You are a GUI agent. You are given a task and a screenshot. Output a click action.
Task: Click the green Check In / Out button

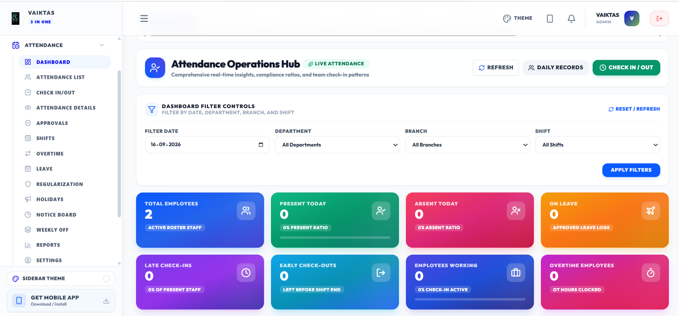pos(626,68)
